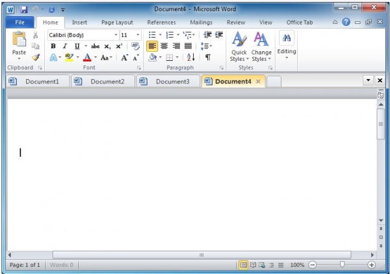Select Align Text Left

point(152,46)
